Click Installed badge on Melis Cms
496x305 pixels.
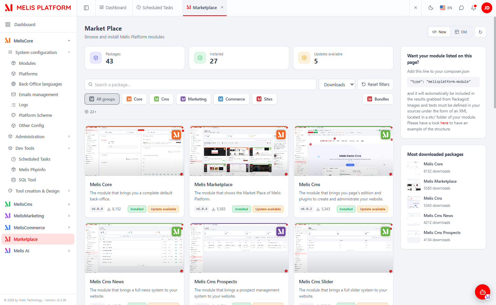[346, 209]
